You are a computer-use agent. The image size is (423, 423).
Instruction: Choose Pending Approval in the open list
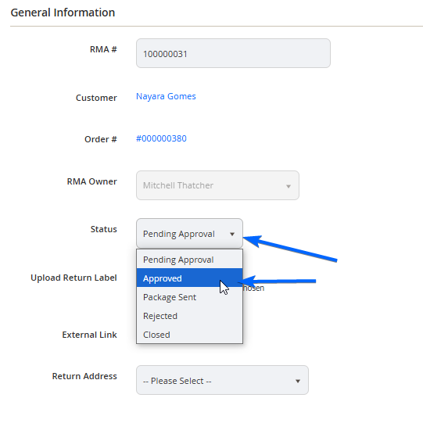click(189, 260)
